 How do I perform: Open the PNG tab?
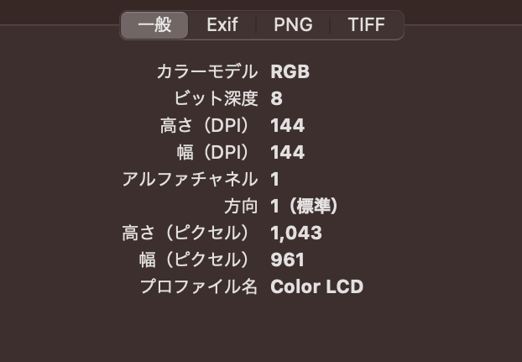[x=293, y=25]
